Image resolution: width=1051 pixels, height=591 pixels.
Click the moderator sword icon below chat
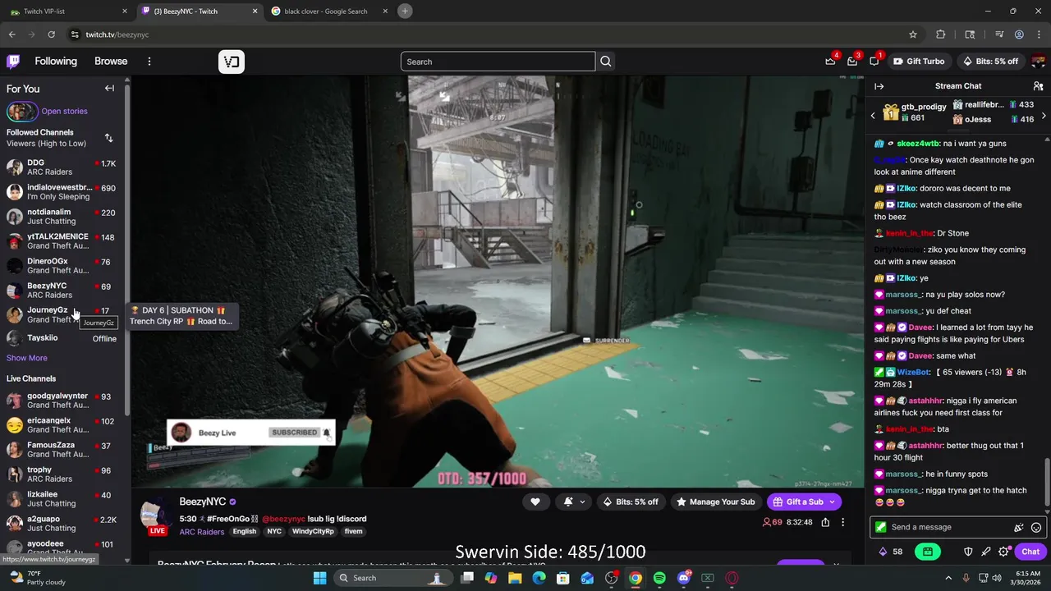[986, 552]
